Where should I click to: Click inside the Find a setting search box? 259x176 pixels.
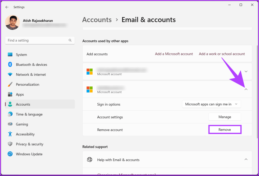40,40
